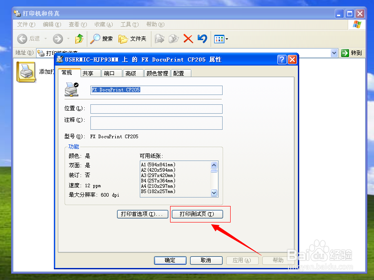Select B5 (182x257mm) in paper list
This screenshot has width=374, height=280.
tap(158, 191)
